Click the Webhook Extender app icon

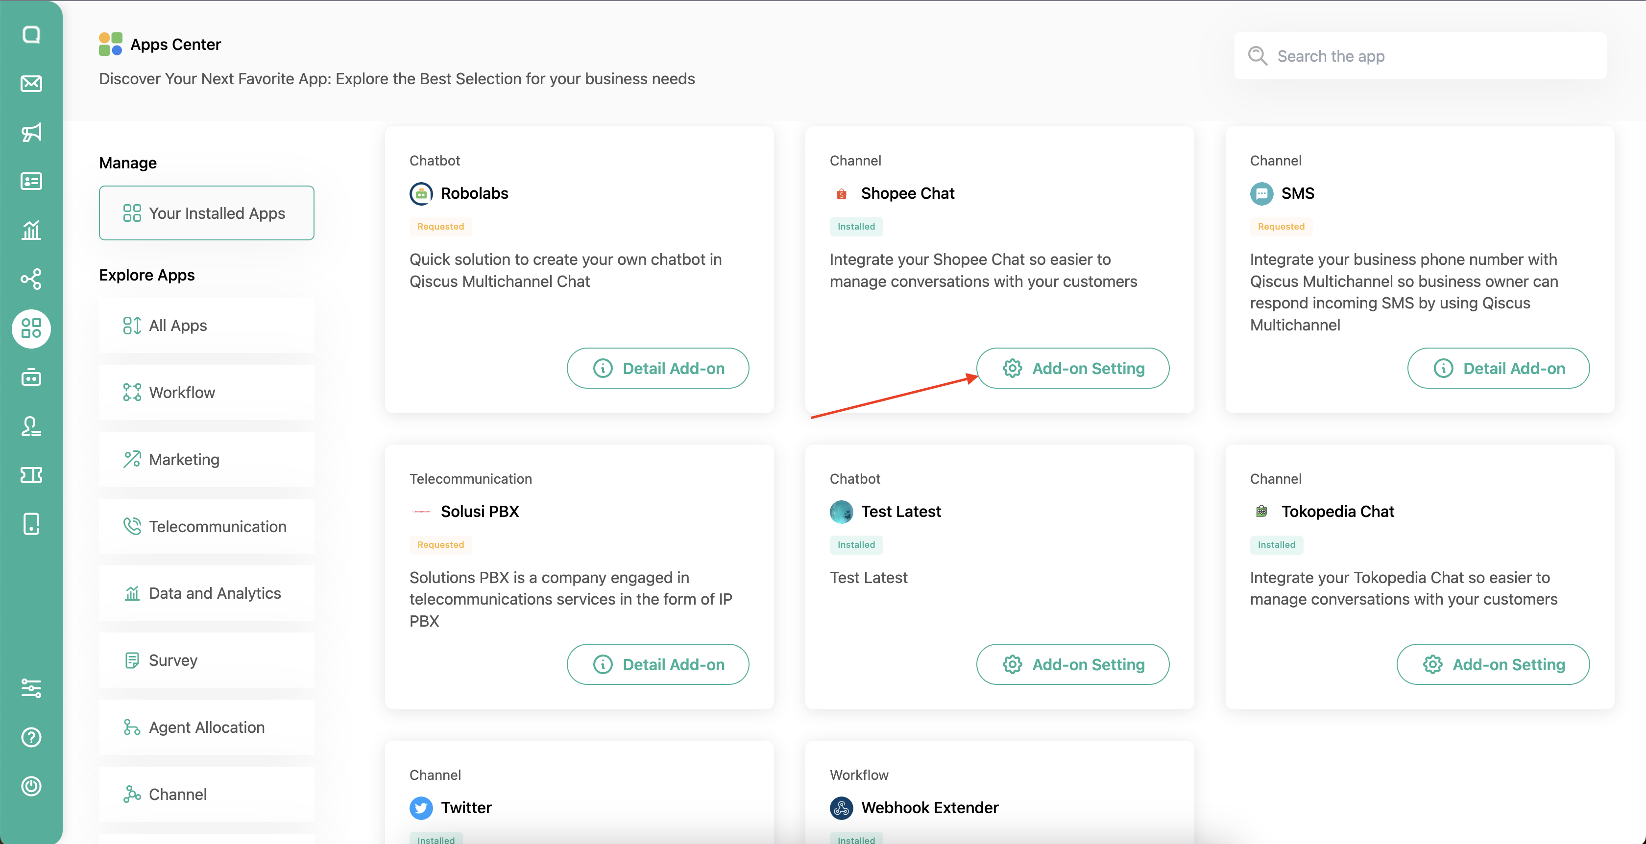[x=842, y=808]
